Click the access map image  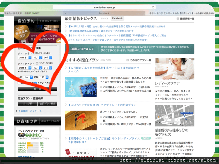[x=175, y=115]
